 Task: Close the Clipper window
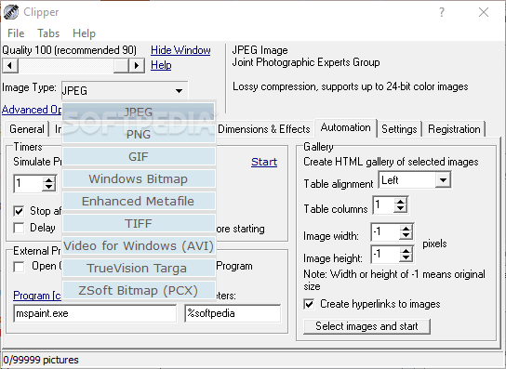click(484, 12)
